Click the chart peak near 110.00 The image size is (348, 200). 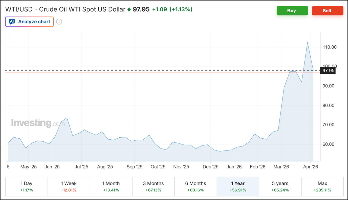pos(307,42)
